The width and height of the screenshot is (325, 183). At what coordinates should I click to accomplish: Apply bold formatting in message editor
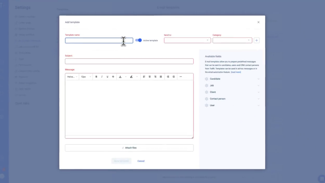click(96, 77)
